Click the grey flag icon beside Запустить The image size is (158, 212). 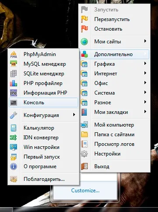84,10
